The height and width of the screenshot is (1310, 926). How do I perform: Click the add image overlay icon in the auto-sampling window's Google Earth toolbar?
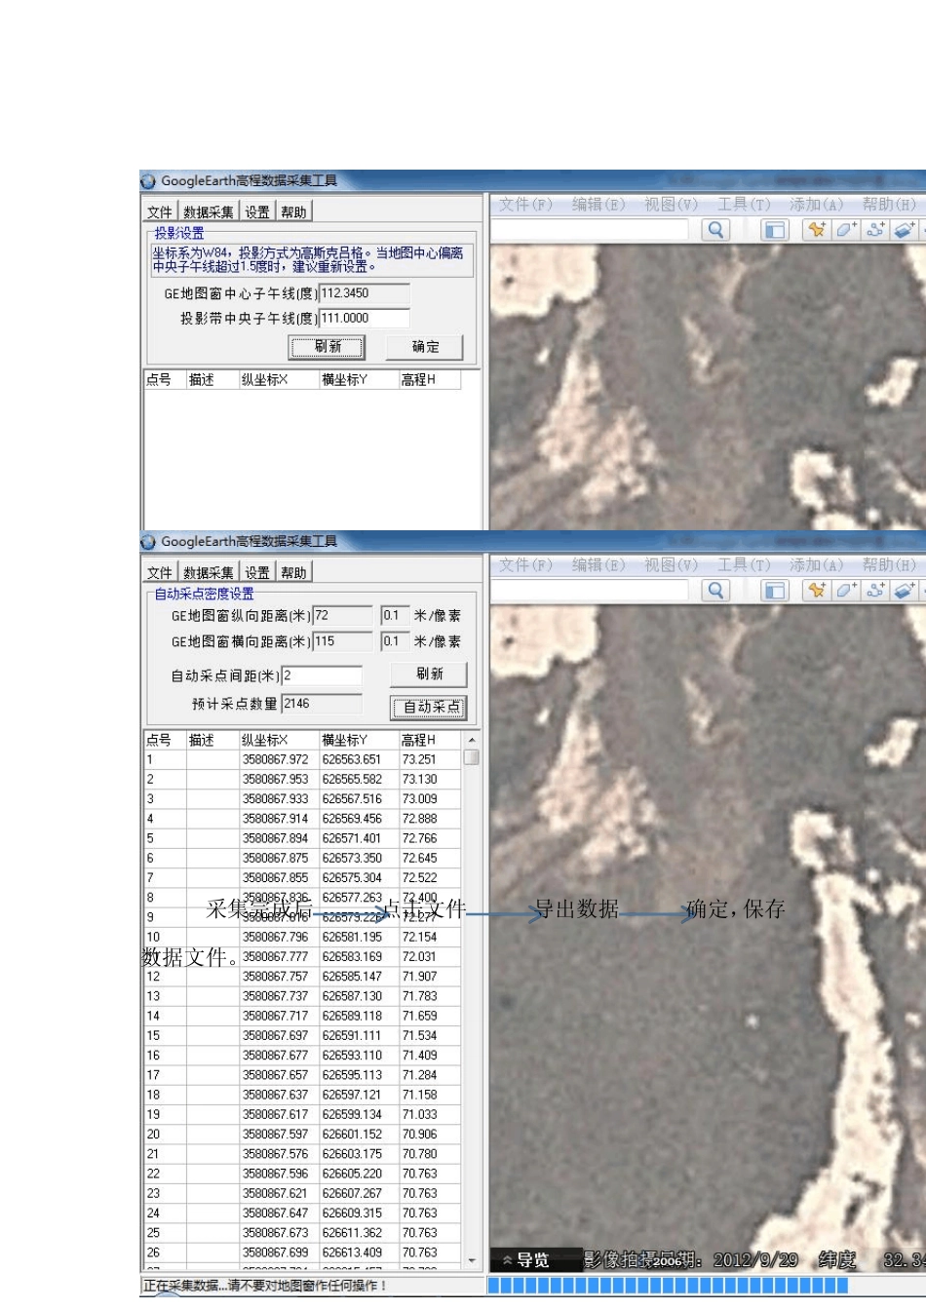(904, 591)
